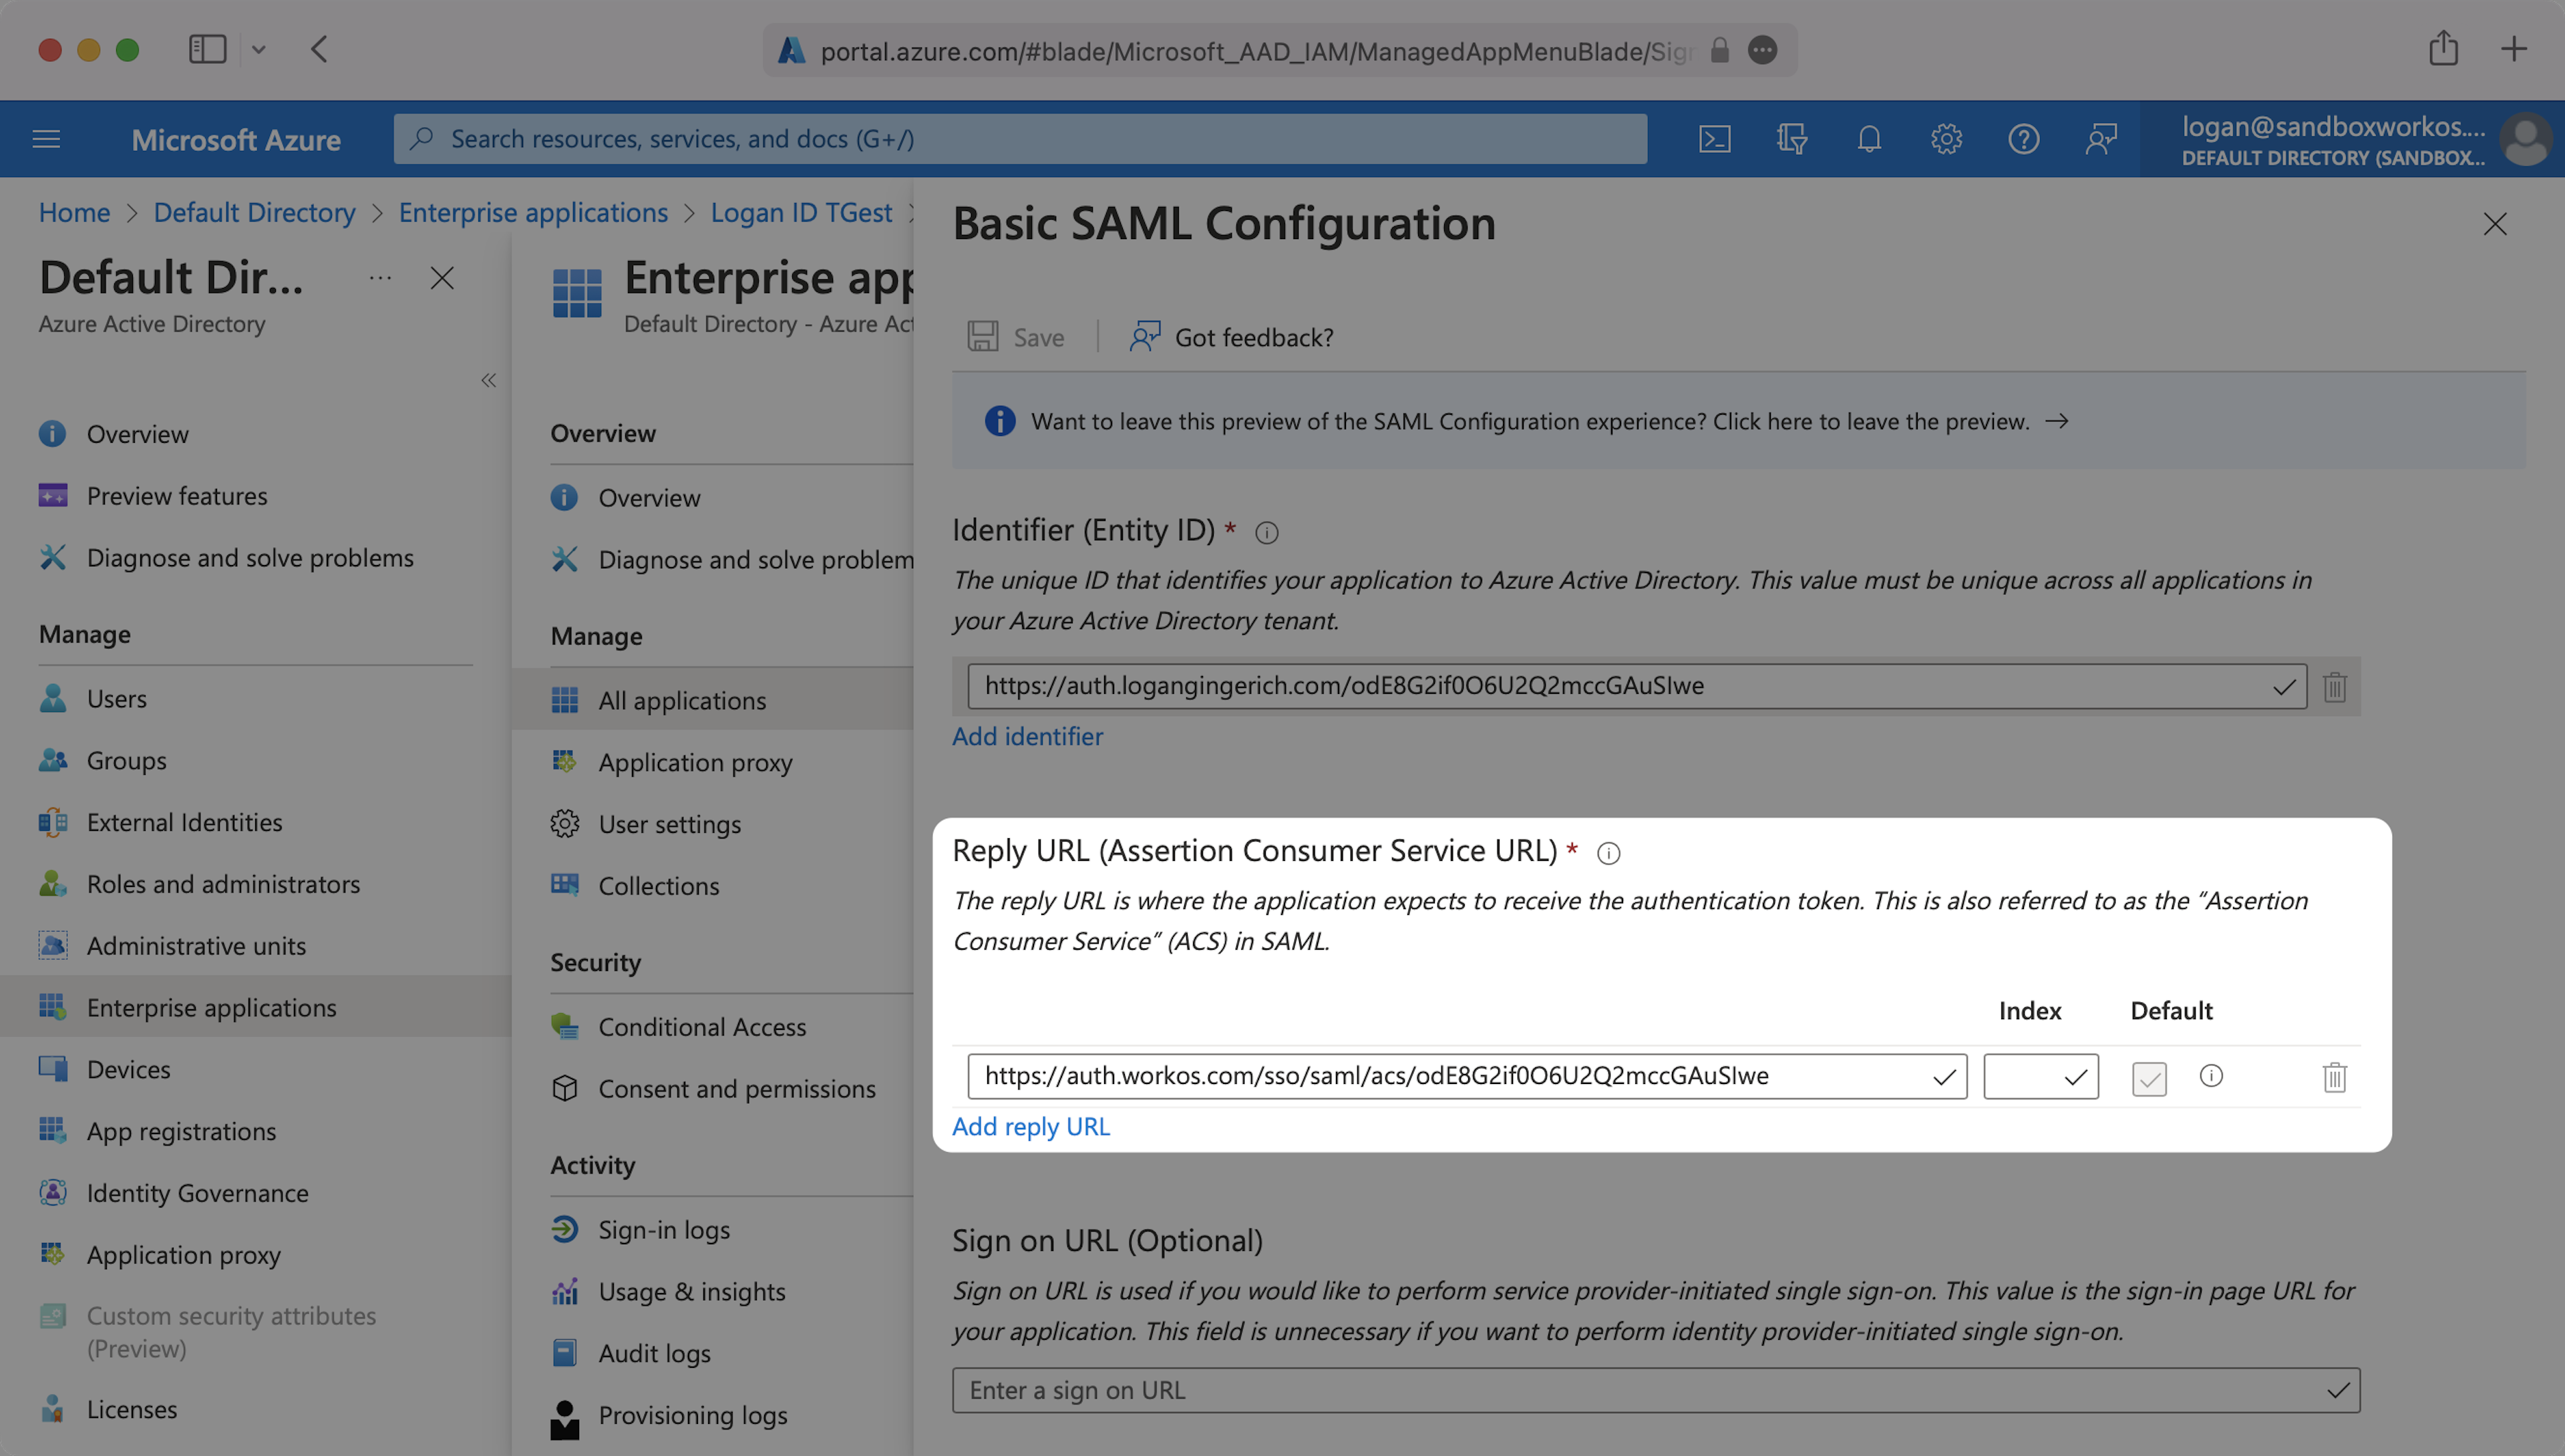Click the Index field for reply URL

click(x=2025, y=1077)
